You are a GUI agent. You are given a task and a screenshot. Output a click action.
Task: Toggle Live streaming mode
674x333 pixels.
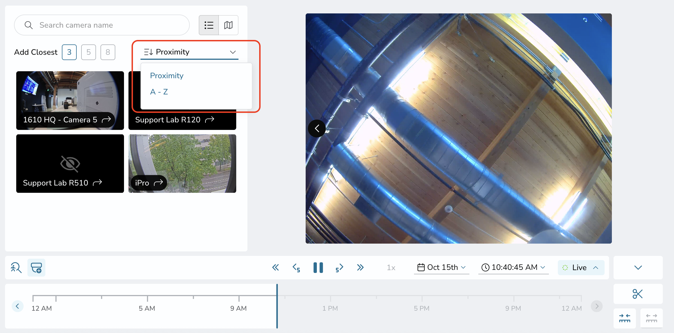581,267
